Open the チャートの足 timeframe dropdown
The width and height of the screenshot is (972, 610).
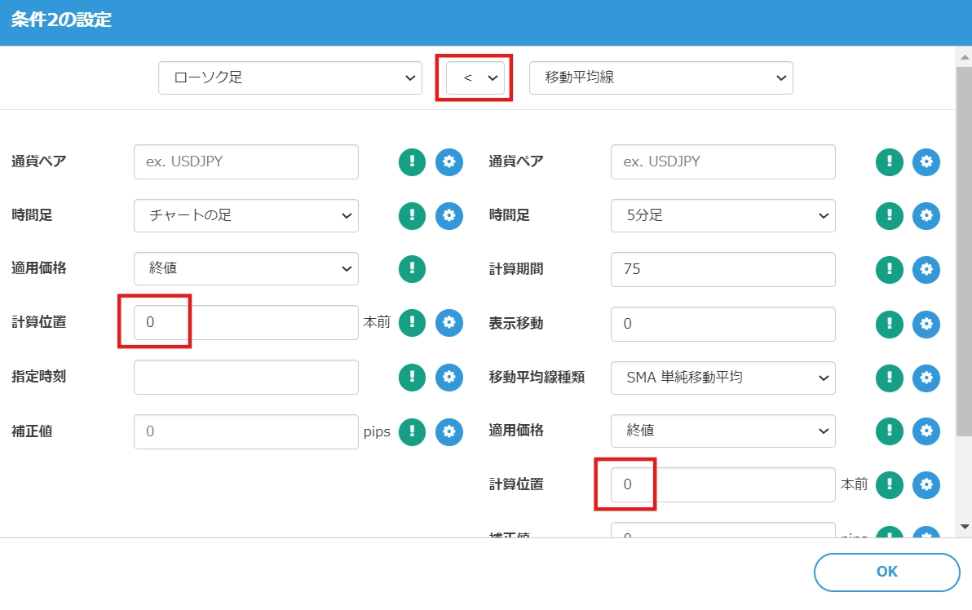point(245,215)
